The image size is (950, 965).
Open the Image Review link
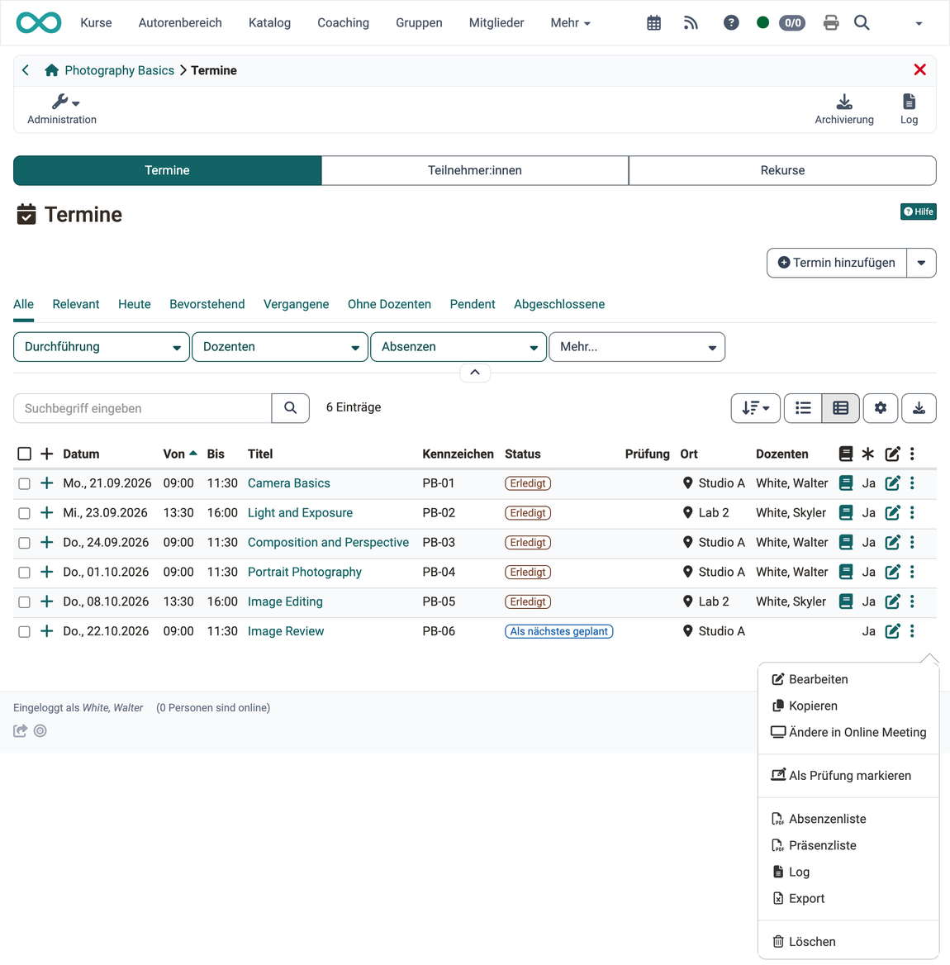pos(286,631)
